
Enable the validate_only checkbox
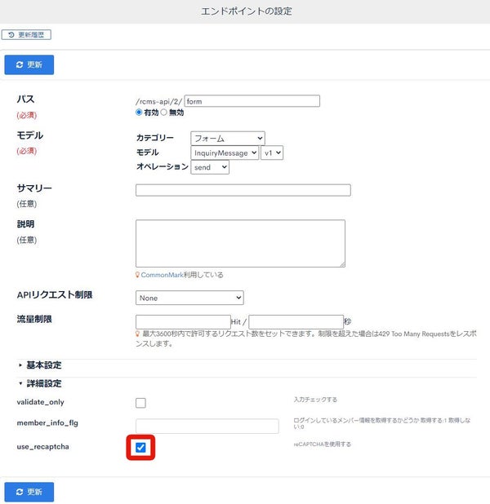(x=140, y=403)
